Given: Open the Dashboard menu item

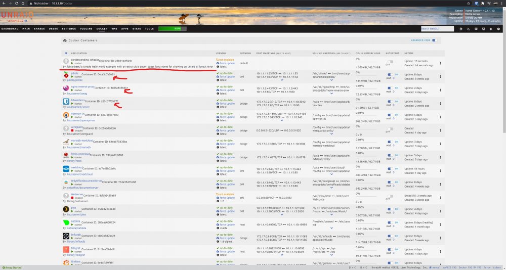Looking at the screenshot, I should 10,29.
